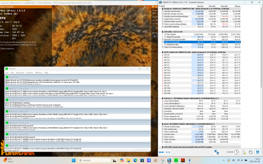Open the Prime95 Window menu
263x164 pixels.
click(38, 73)
